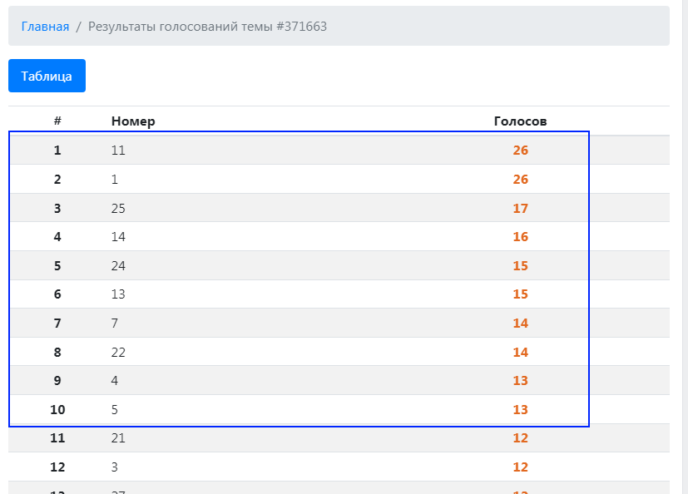Viewport: 688px width, 494px height.
Task: Select row 1 with number 11
Action: 118,151
